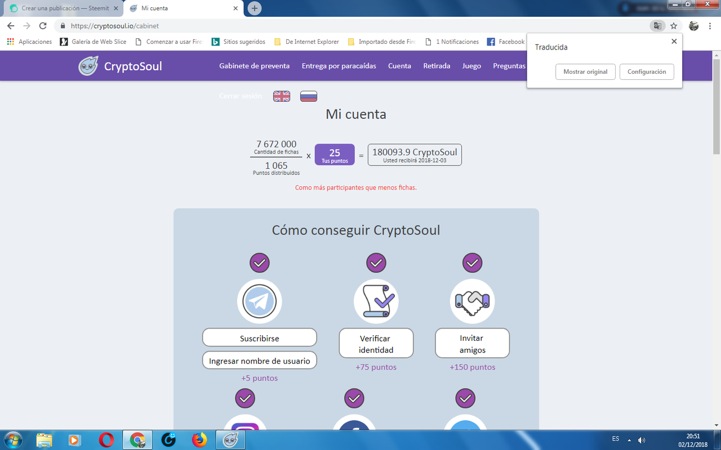The height and width of the screenshot is (450, 721).
Task: Show hidden tray icons arrow
Action: 629,439
